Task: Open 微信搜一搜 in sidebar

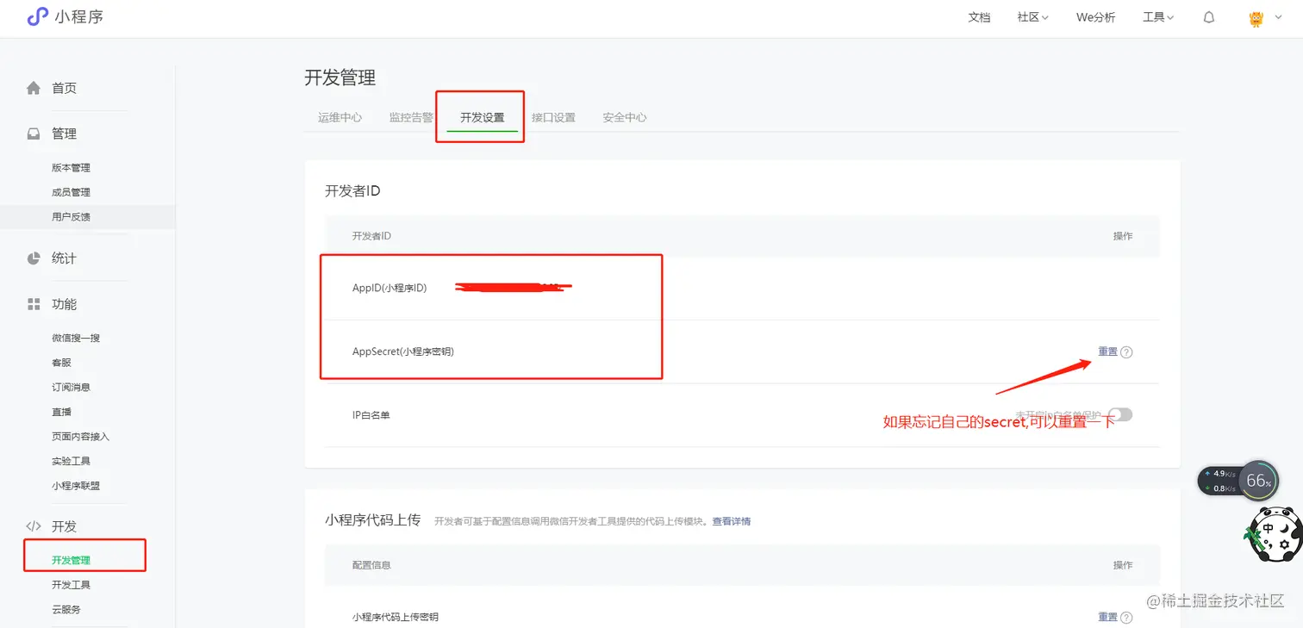Action: 76,339
